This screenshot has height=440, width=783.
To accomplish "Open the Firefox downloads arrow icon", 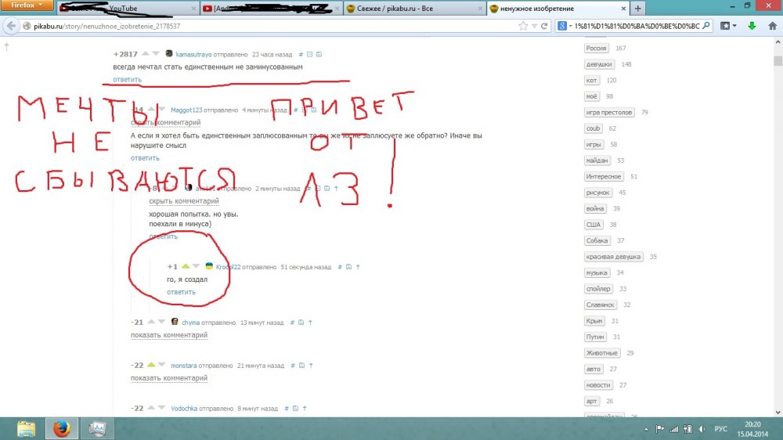I will point(750,26).
